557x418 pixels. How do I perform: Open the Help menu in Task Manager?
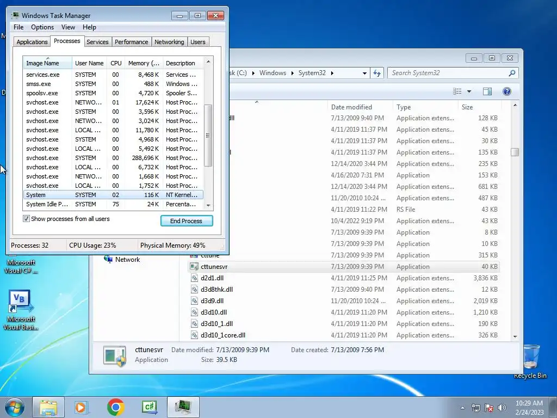point(89,27)
